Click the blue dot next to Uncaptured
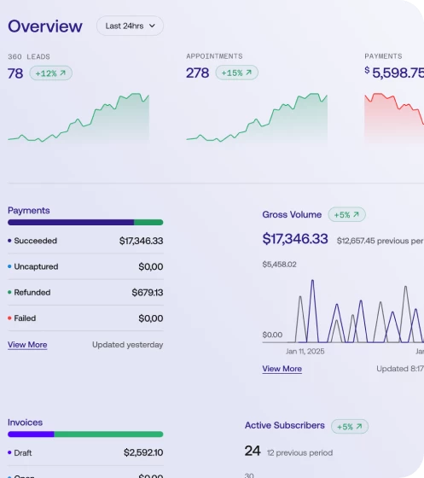This screenshot has height=478, width=424. pos(9,266)
